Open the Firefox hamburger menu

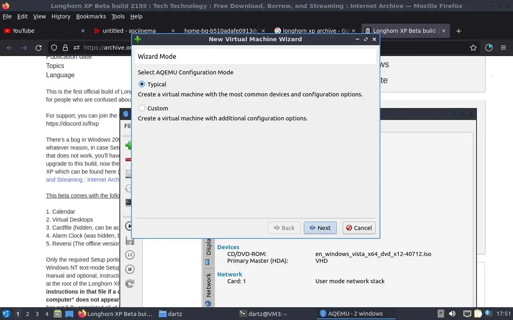pyautogui.click(x=503, y=48)
